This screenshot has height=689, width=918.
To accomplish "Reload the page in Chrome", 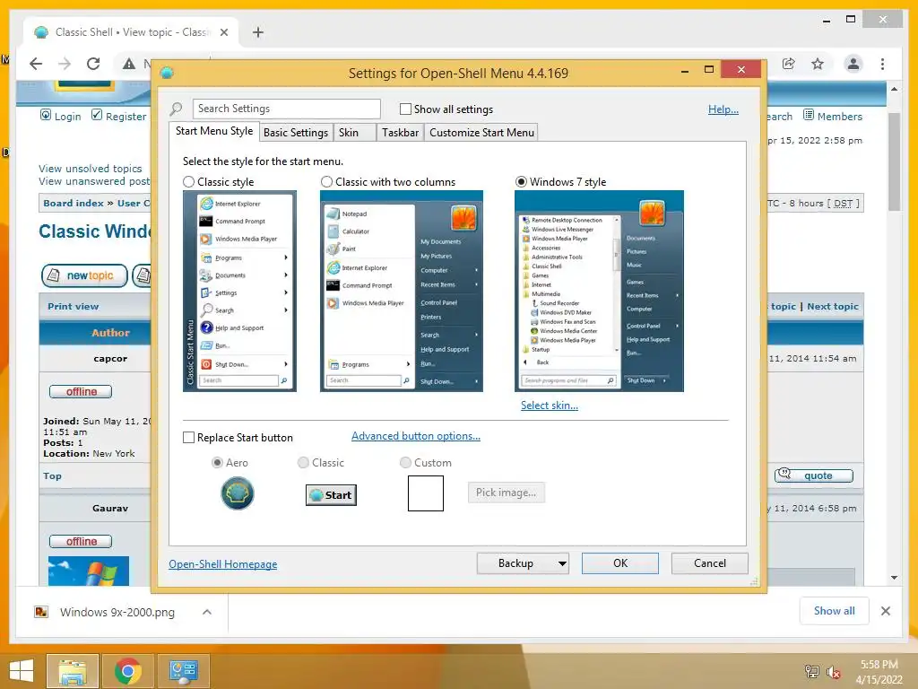I will [93, 64].
